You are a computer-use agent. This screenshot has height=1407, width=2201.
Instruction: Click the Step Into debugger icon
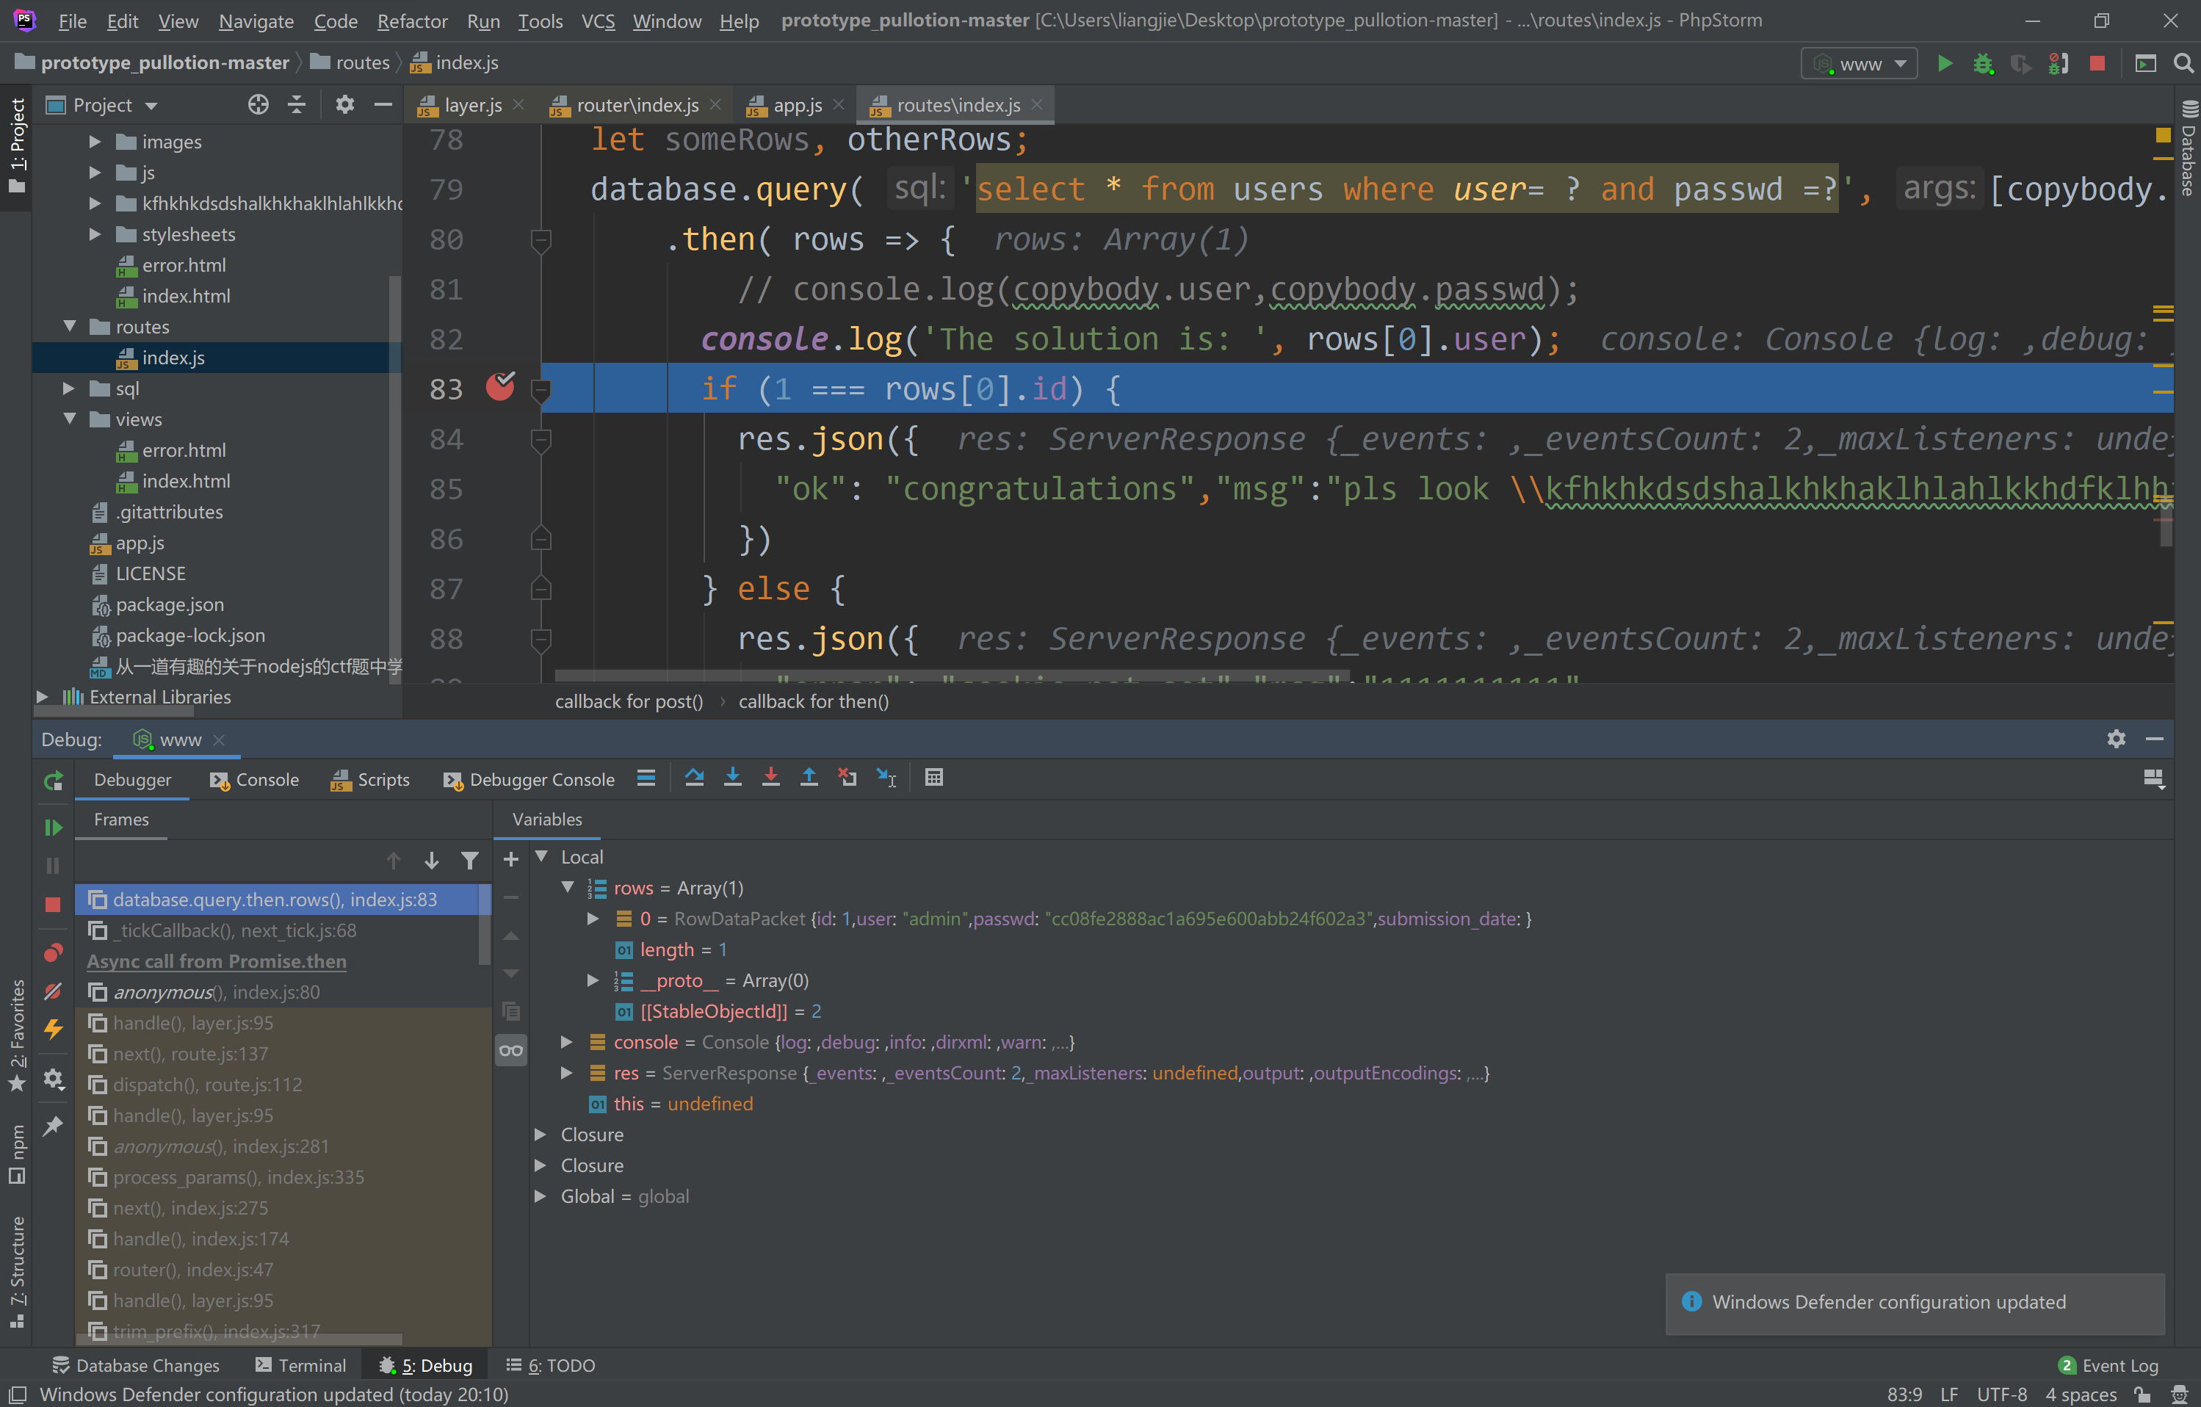click(732, 778)
